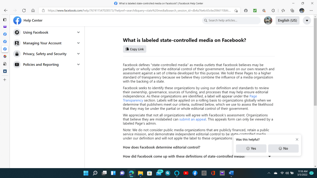Close the 'Was this helpful?' popup
Viewport: 317px width, 178px height.
click(297, 139)
